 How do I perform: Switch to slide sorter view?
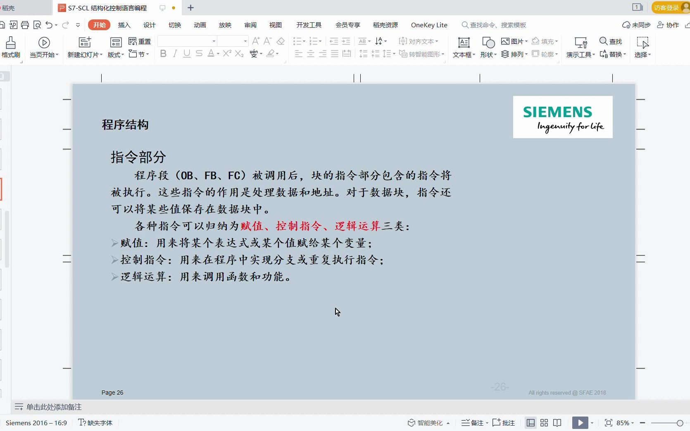544,423
